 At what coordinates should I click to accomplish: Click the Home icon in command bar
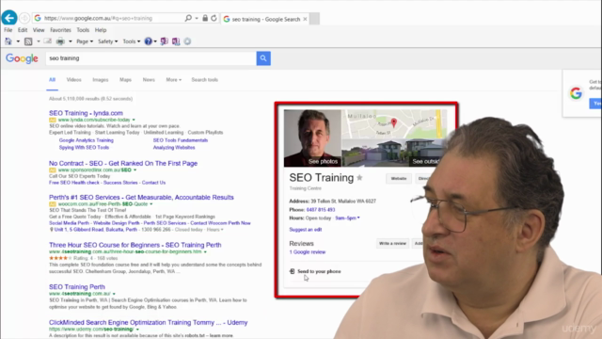point(8,41)
